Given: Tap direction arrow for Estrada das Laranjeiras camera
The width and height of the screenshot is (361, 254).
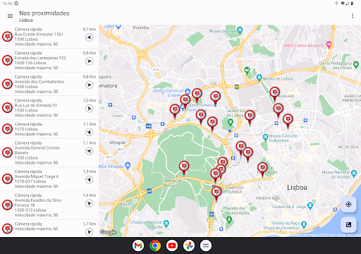Looking at the screenshot, I should (89, 61).
